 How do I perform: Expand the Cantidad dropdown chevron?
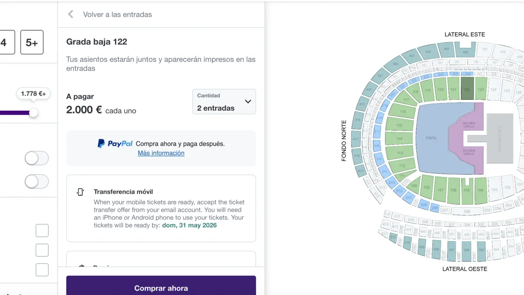pyautogui.click(x=248, y=102)
